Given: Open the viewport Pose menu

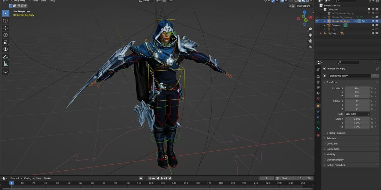Looking at the screenshot, I should 53,1.
